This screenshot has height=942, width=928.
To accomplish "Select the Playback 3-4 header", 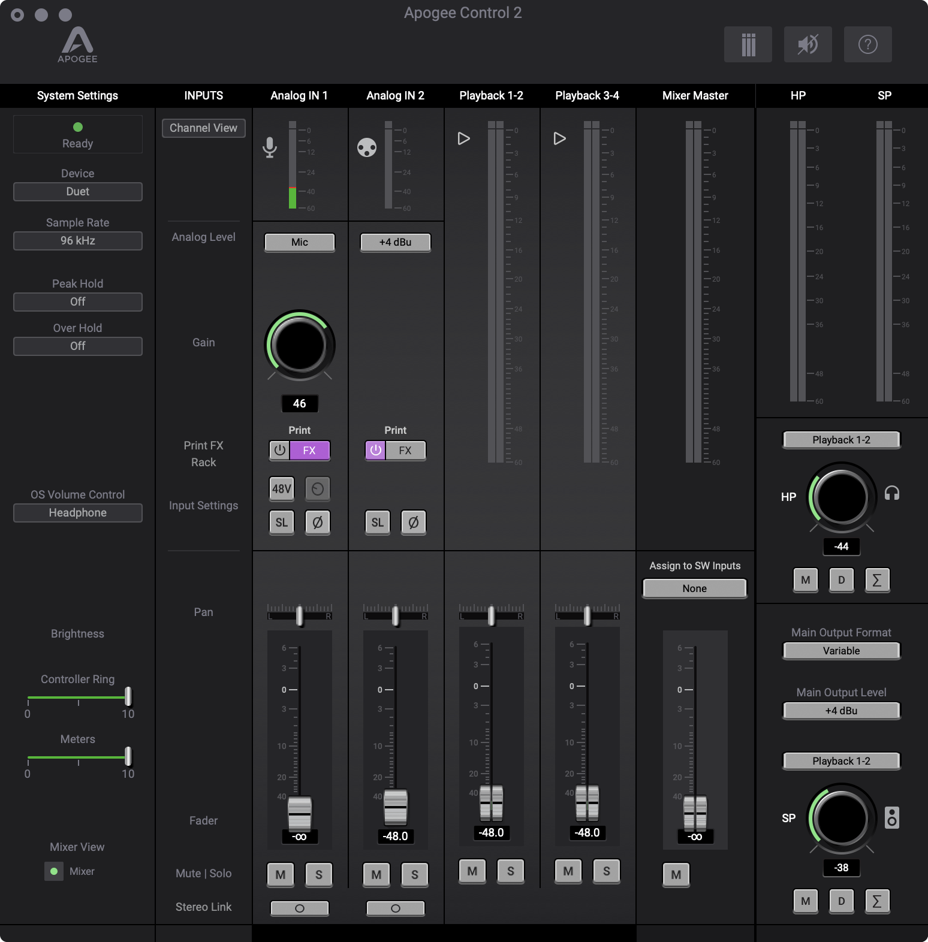I will click(x=587, y=95).
